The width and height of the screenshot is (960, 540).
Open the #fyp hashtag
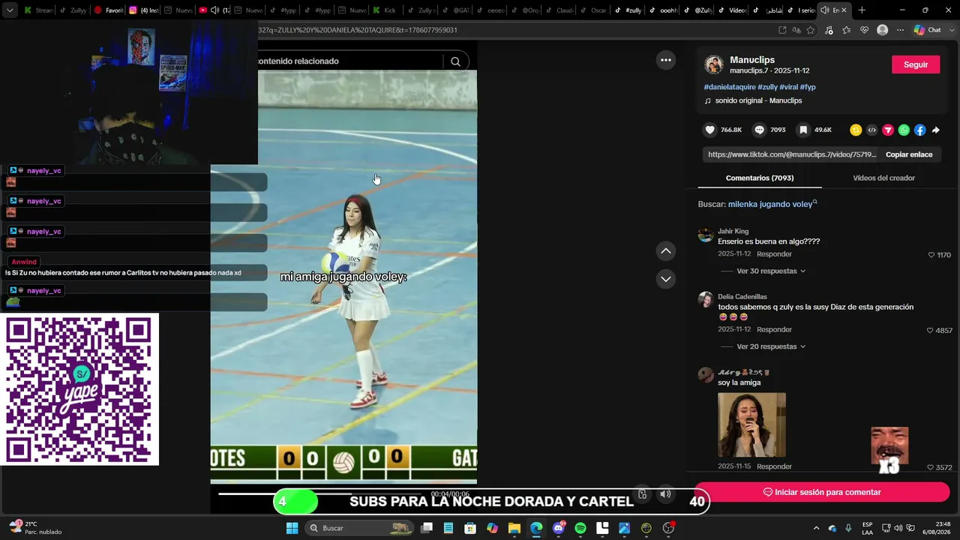coord(808,87)
